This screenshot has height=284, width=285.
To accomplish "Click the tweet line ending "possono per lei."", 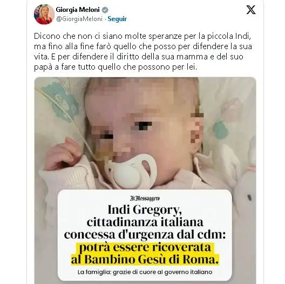I will (116, 67).
